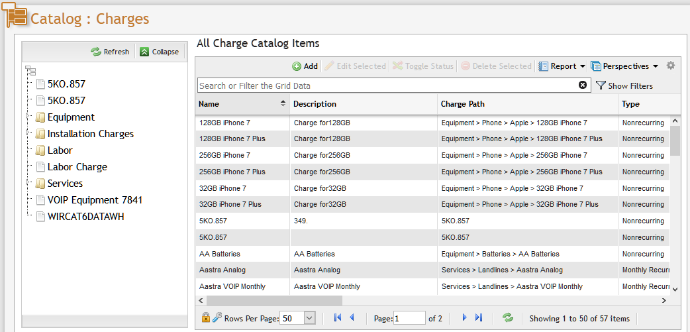Collapse the catalog tree

(x=159, y=52)
